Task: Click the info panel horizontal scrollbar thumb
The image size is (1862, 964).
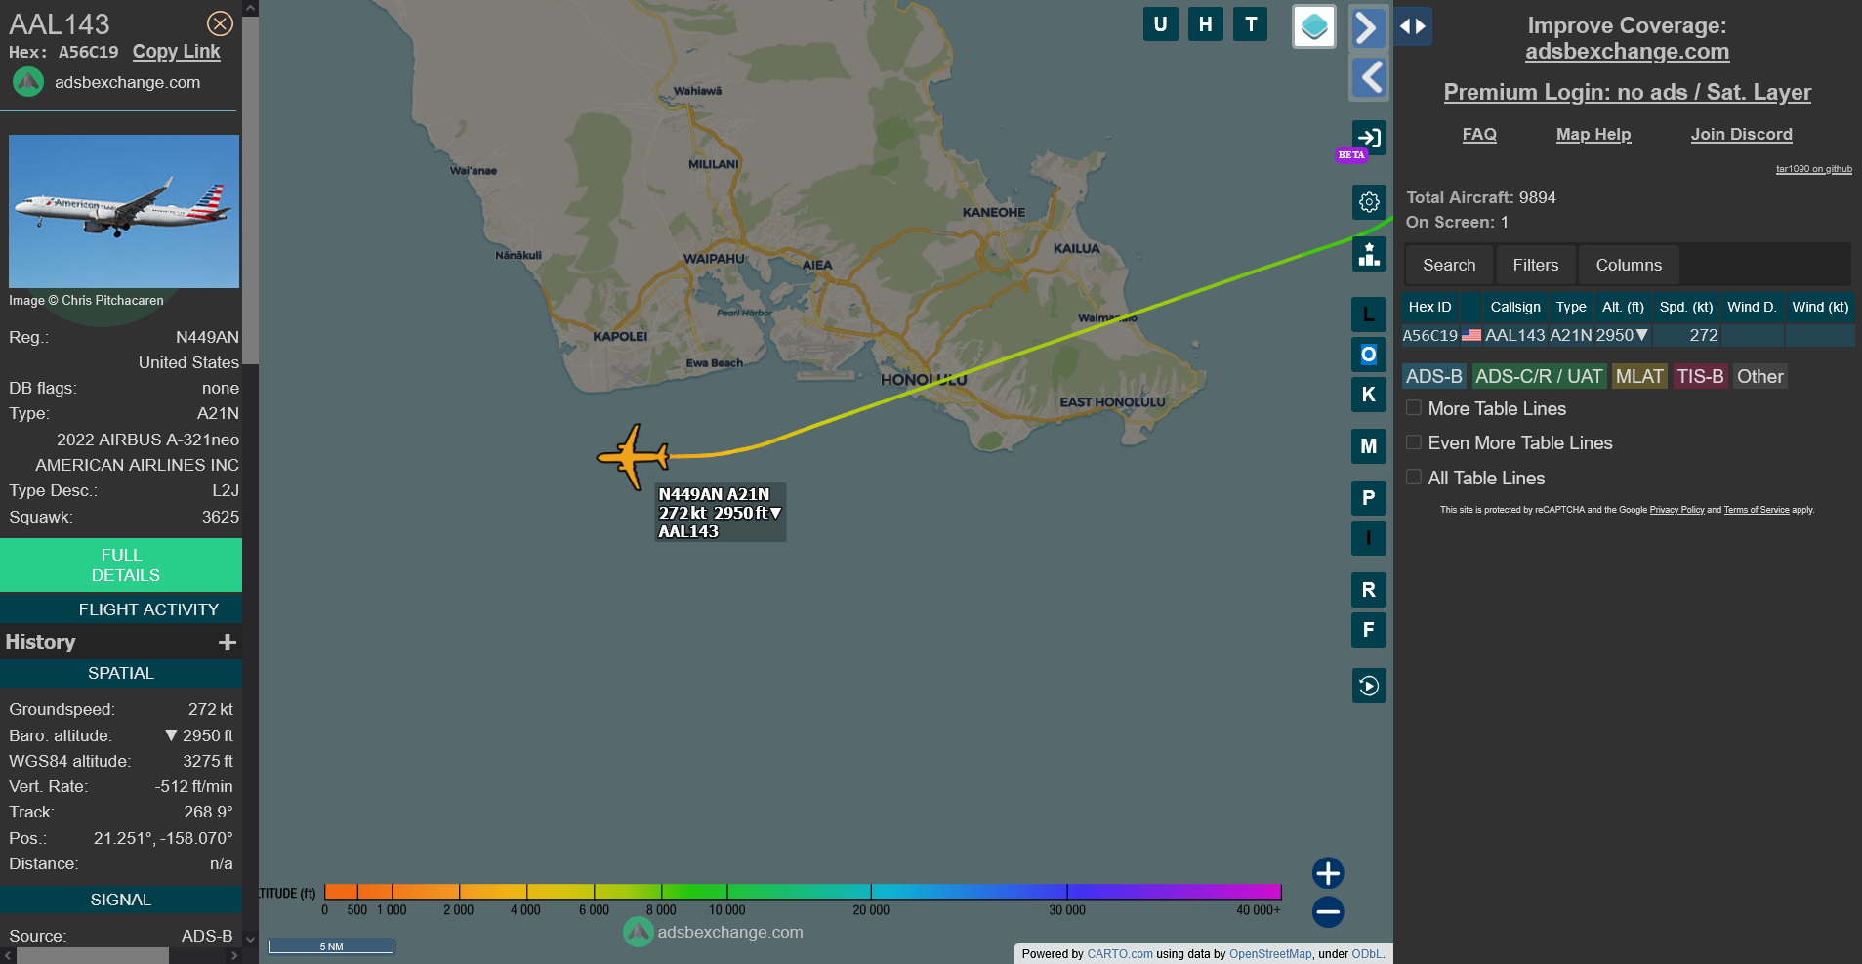Action: (93, 956)
